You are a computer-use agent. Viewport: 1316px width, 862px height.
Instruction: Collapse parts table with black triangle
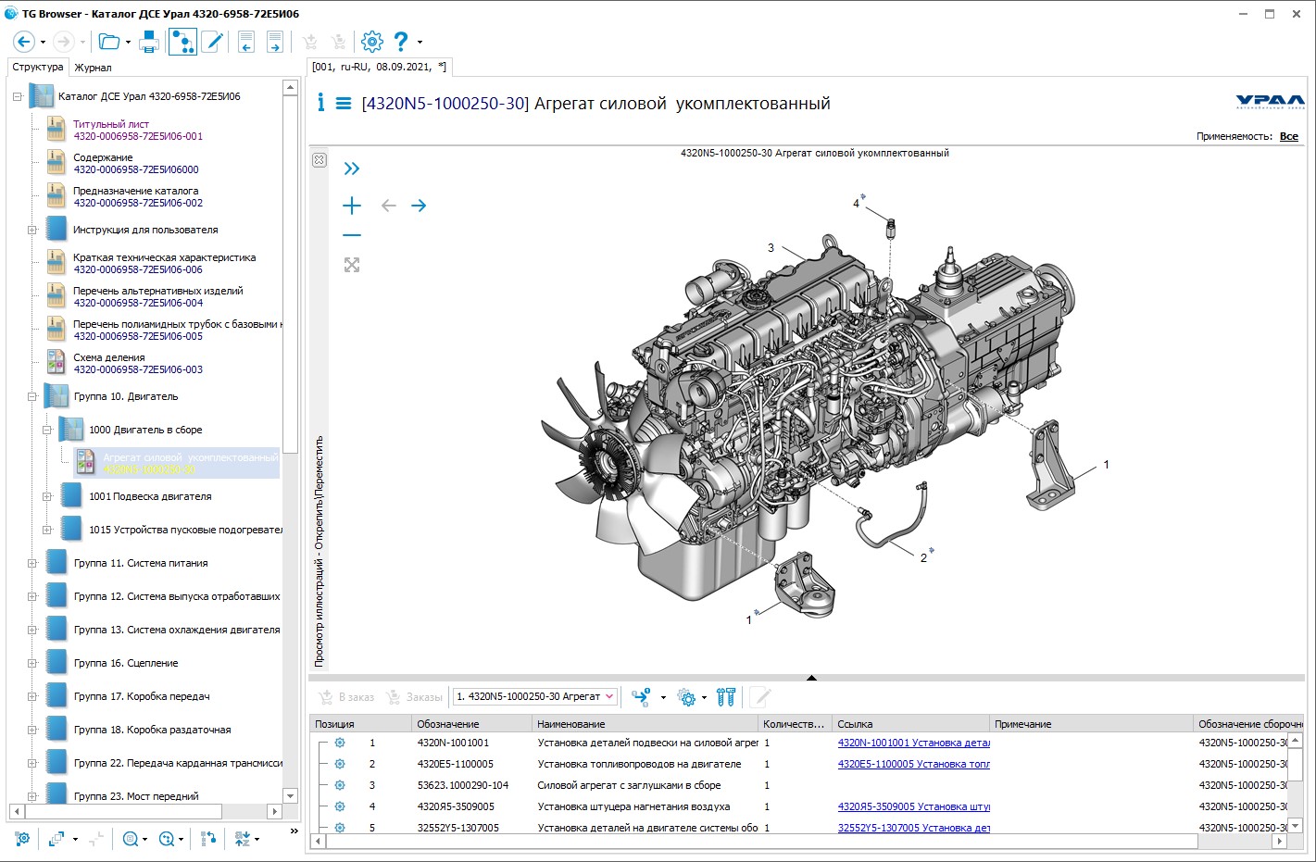tap(811, 678)
